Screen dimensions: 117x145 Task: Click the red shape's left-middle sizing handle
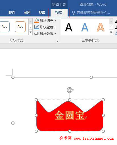[36, 115]
